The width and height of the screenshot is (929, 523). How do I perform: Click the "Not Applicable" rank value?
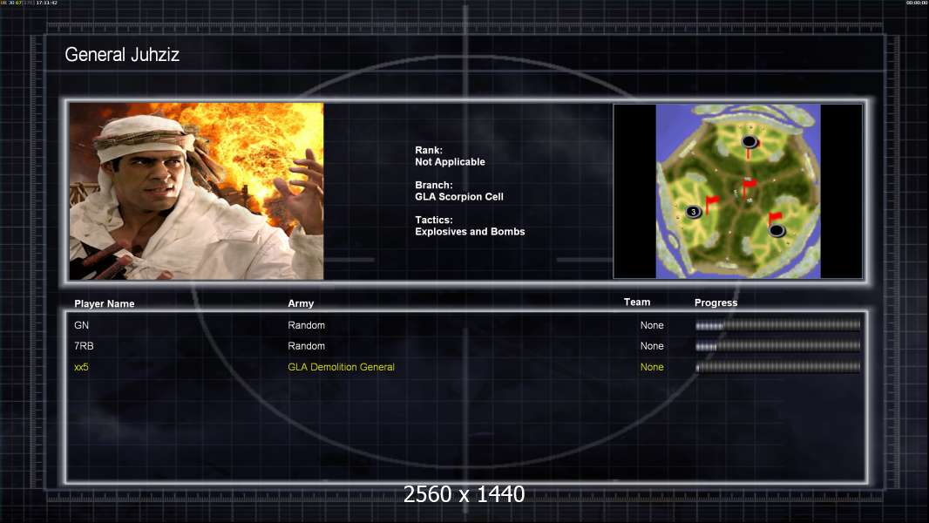(x=450, y=162)
